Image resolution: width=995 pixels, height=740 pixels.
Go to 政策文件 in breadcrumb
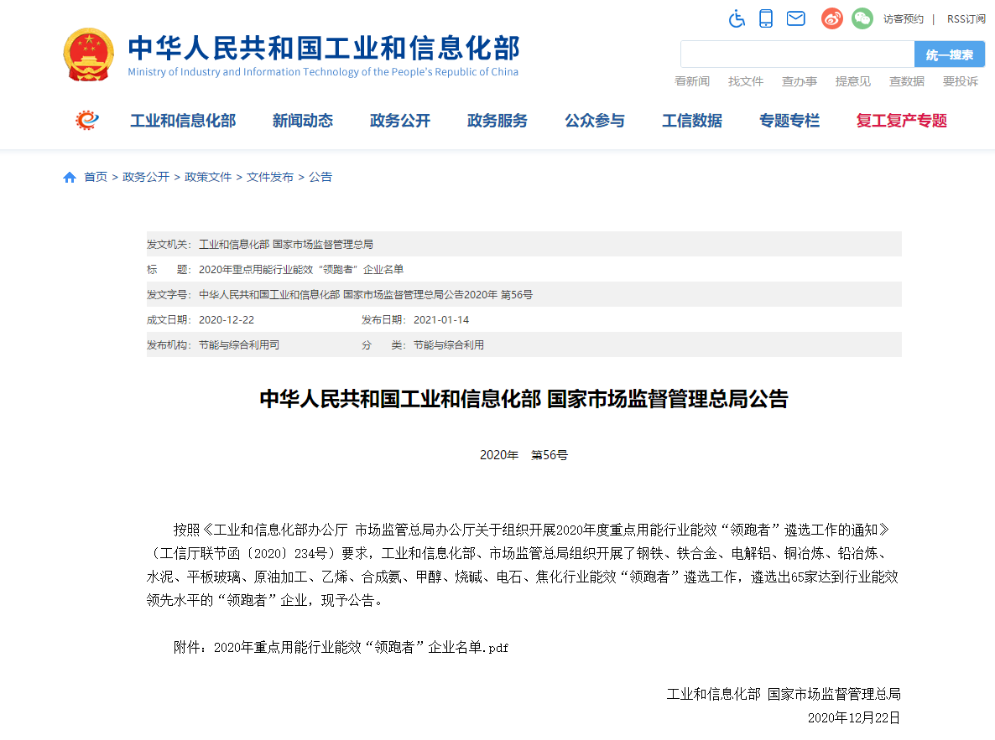tap(208, 177)
